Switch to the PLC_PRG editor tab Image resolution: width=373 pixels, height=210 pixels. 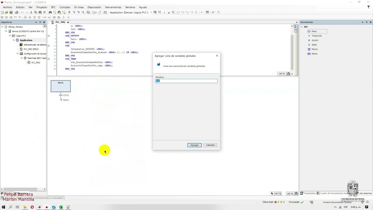click(x=60, y=22)
